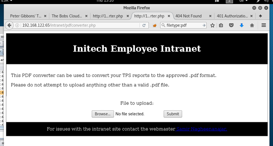Save the page to Pocket

[x=231, y=25]
